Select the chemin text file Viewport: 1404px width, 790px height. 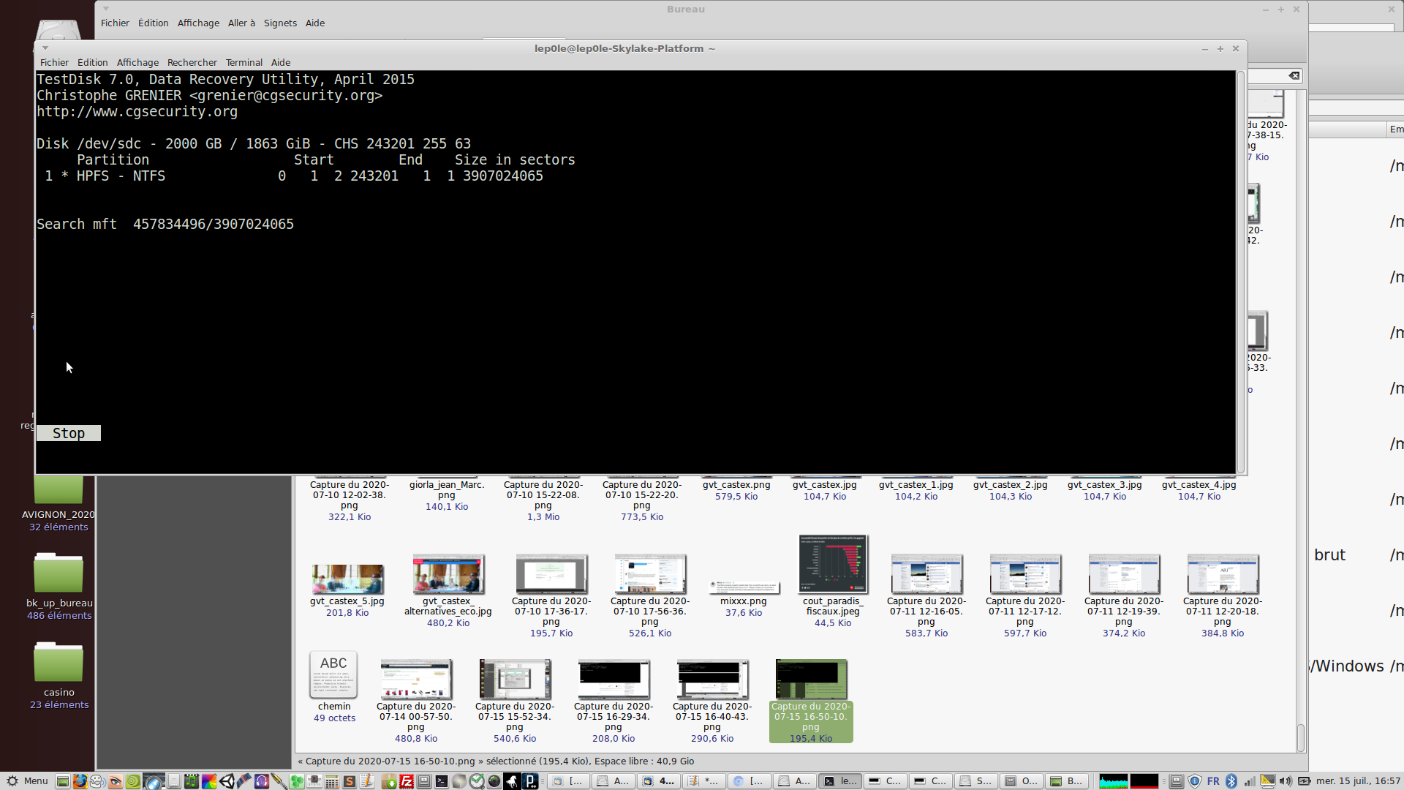tap(333, 675)
